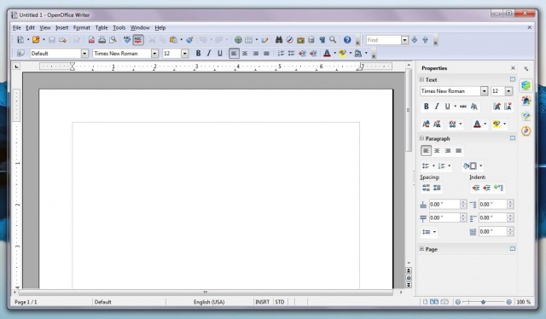This screenshot has width=546, height=319.
Task: Click the Zoom magnifier icon
Action: pos(333,40)
